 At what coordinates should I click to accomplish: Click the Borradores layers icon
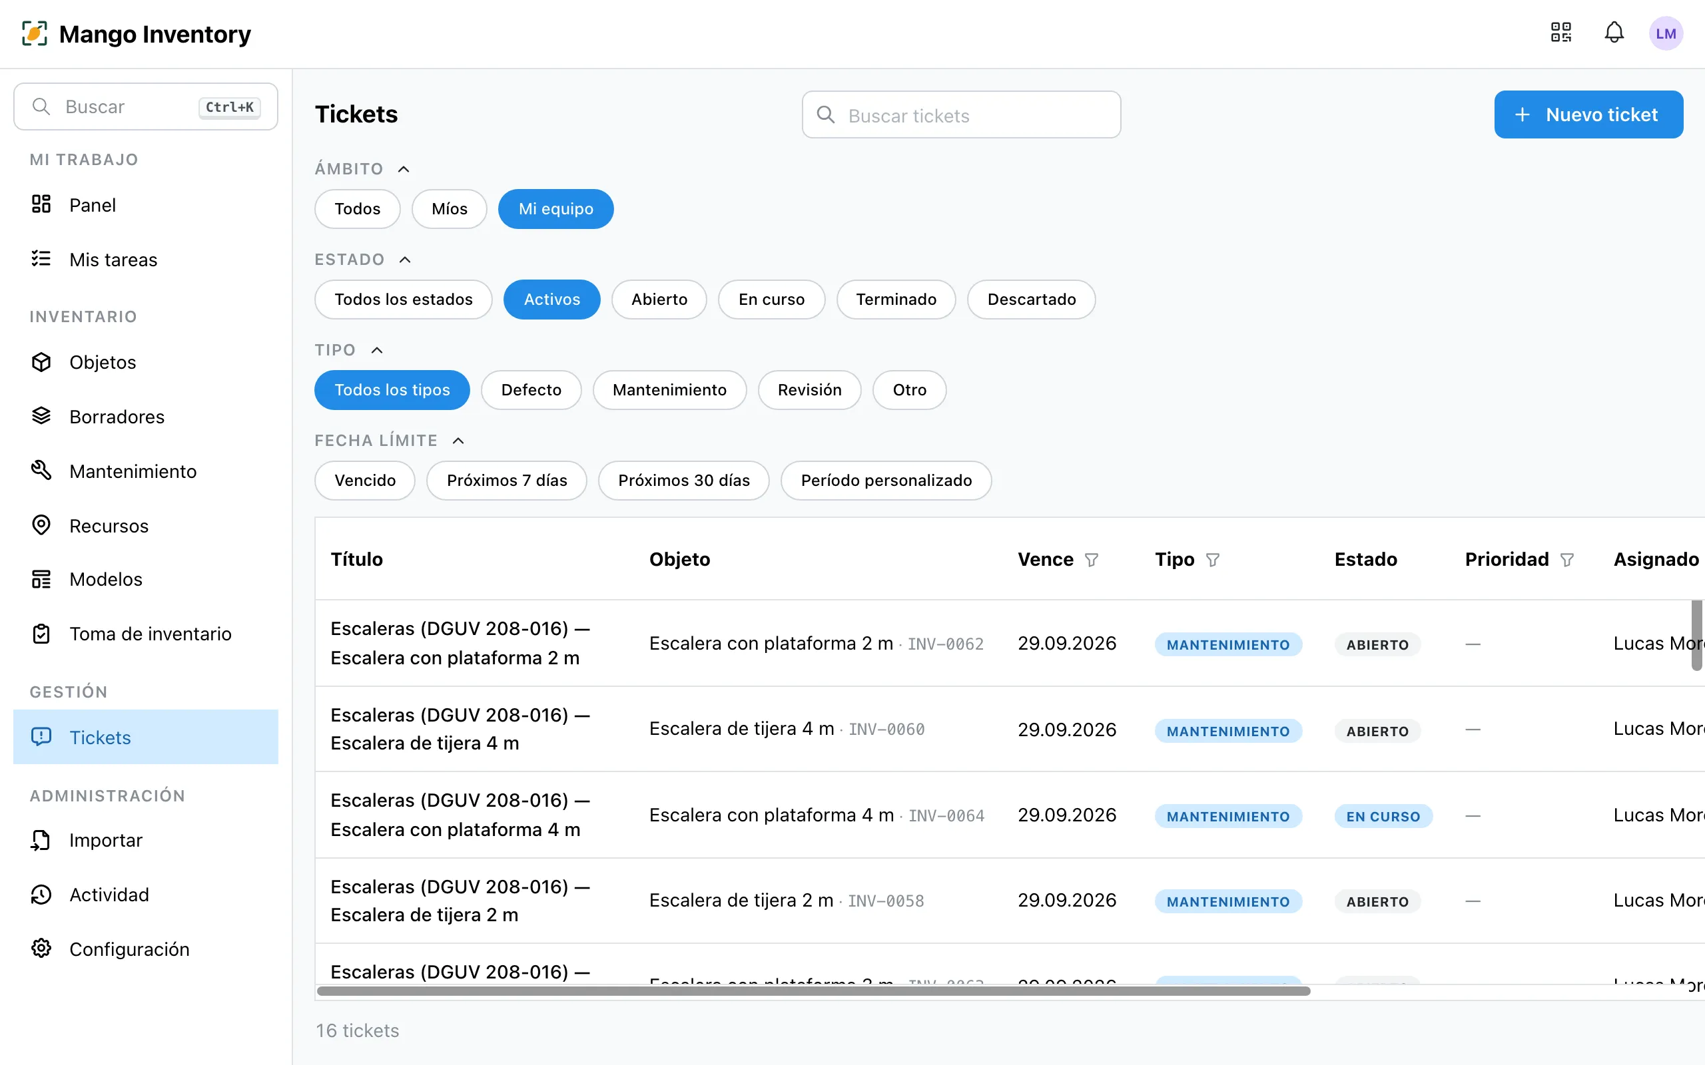pos(41,416)
